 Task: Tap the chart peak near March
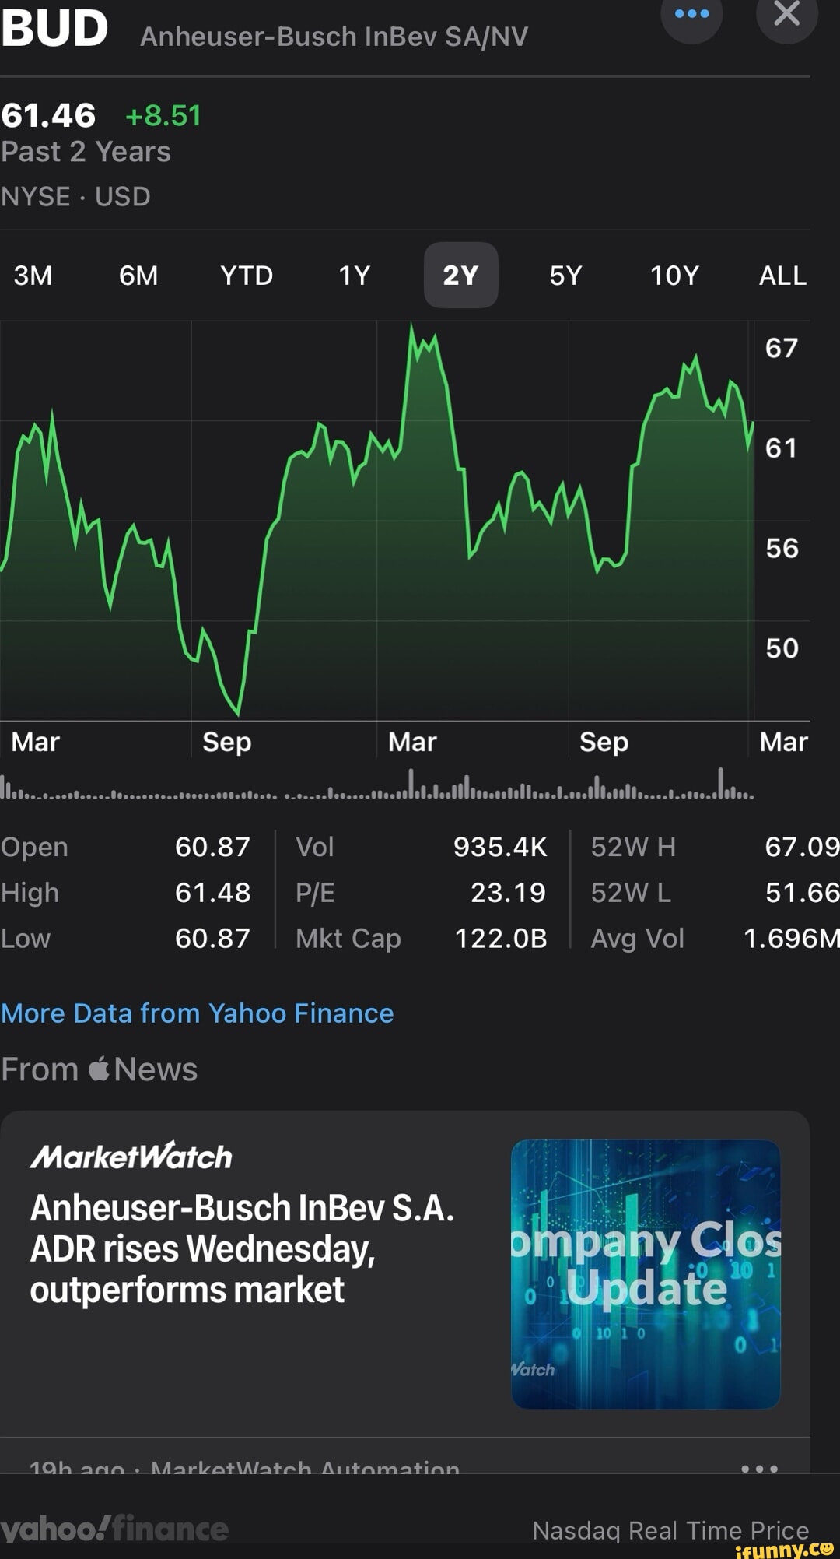pyautogui.click(x=412, y=328)
